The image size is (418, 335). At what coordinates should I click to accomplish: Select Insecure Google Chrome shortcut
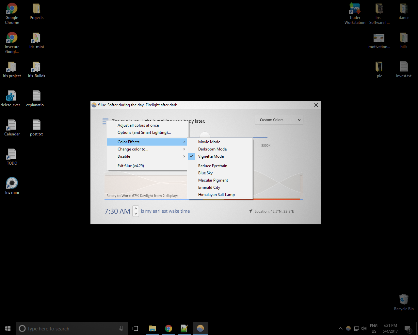click(12, 43)
